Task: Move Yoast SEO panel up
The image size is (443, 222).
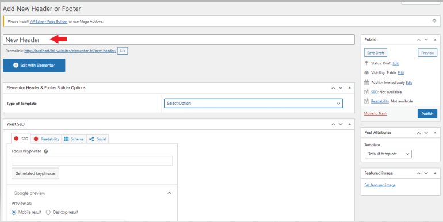Action: tap(333, 124)
